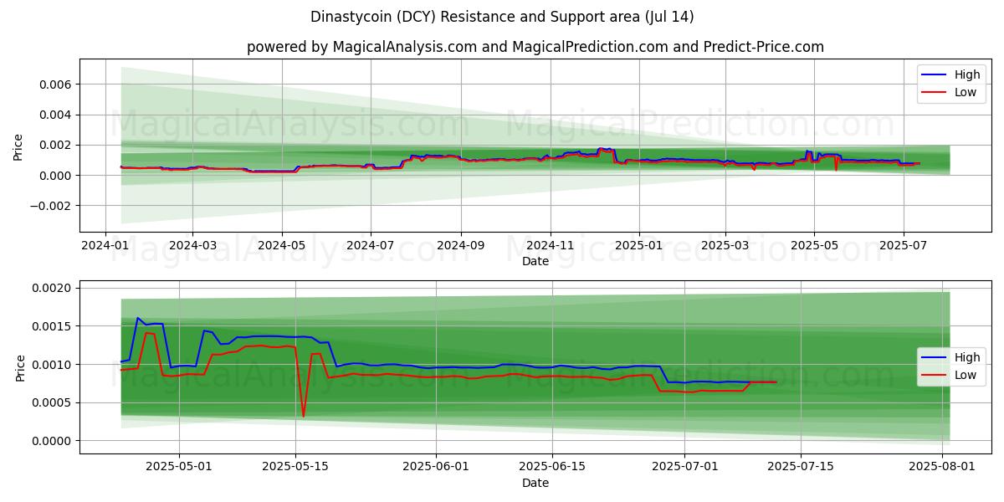Click the '2025-07-15' x-axis label on the bottom chart
This screenshot has width=1004, height=502.
[x=801, y=468]
